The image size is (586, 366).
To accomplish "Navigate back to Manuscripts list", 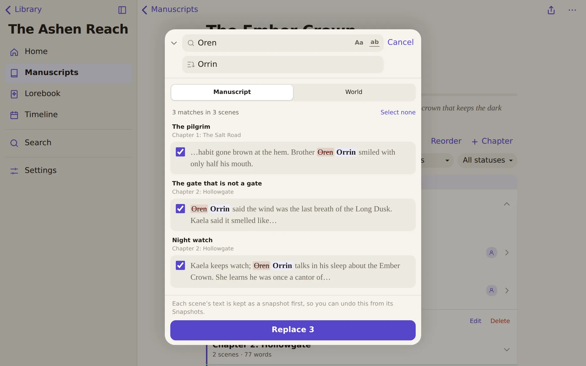I will point(170,9).
